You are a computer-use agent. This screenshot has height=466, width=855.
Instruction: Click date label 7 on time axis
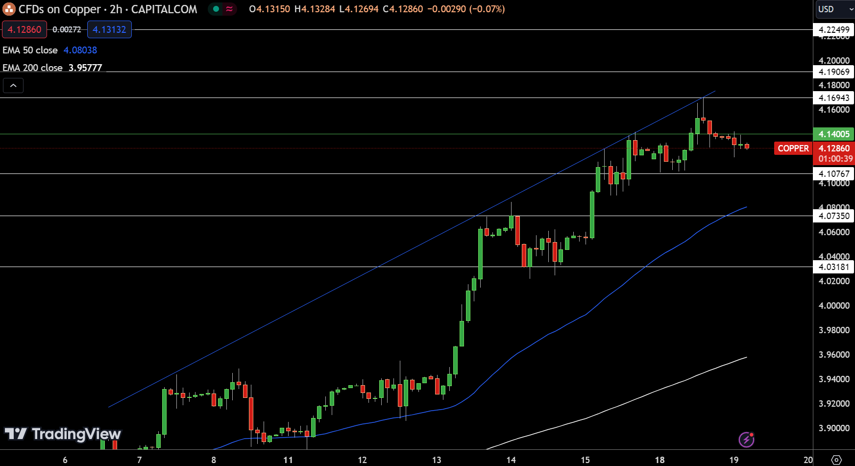click(139, 460)
